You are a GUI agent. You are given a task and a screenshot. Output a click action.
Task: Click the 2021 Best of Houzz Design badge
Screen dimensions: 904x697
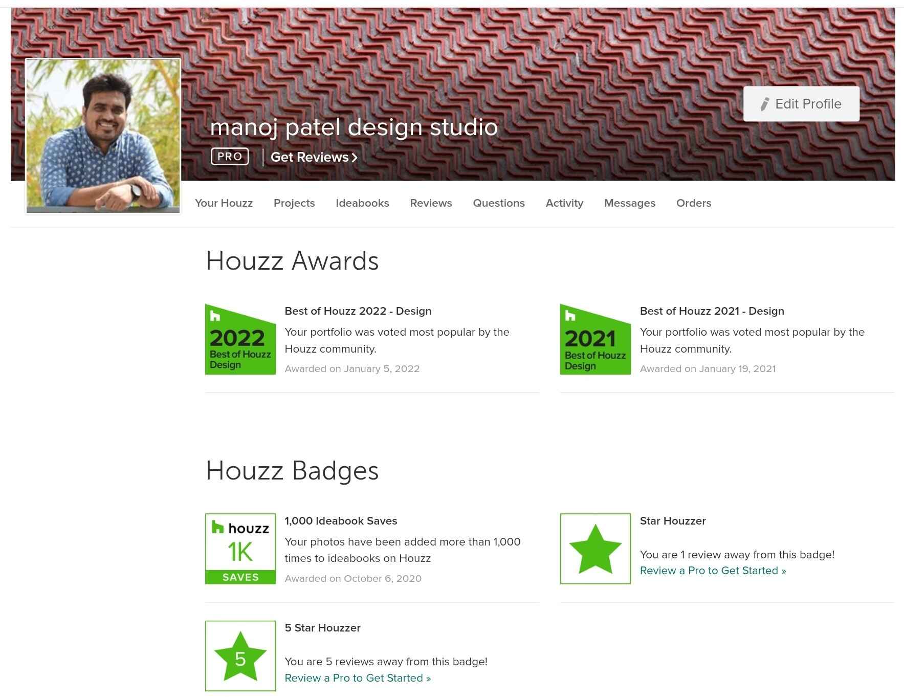pyautogui.click(x=596, y=339)
